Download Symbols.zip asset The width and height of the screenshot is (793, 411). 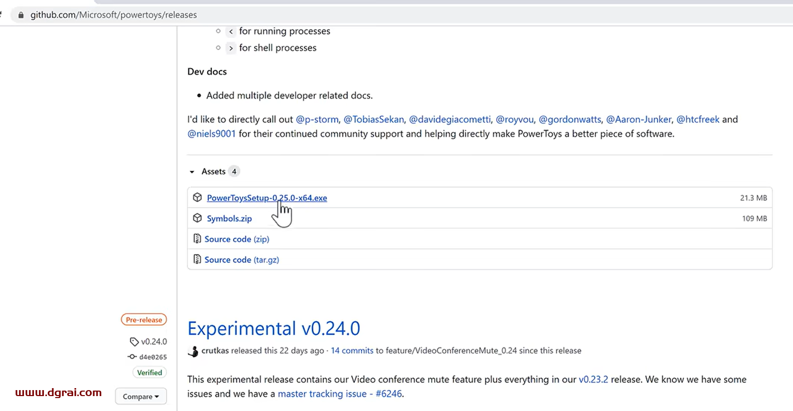tap(229, 218)
